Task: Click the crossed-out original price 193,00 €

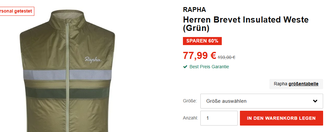Action: point(227,57)
